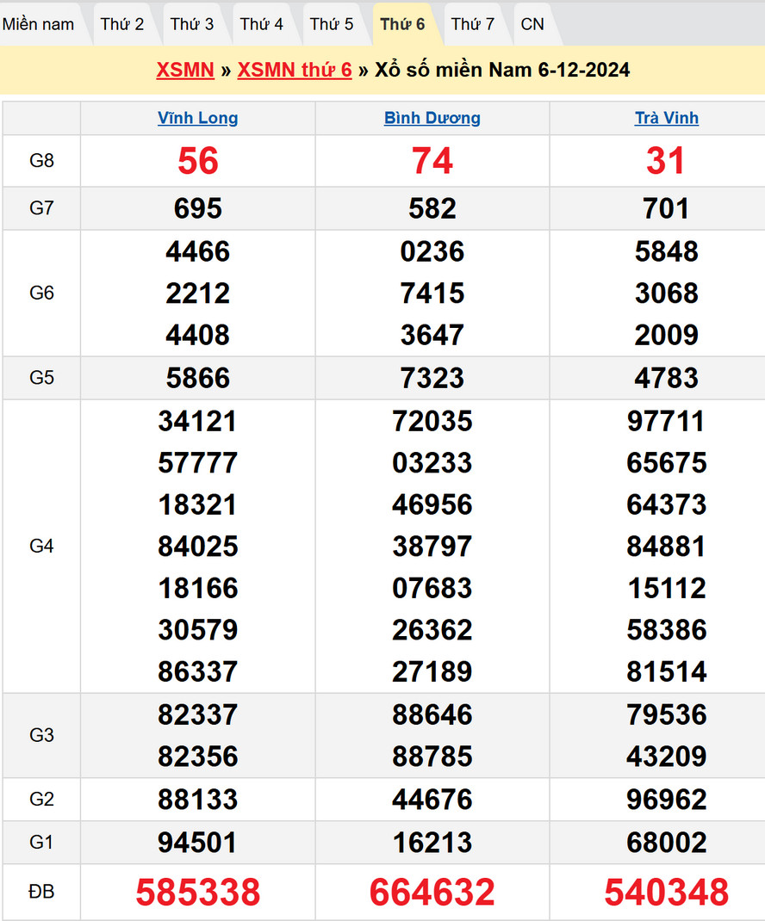Screen dimensions: 765x921
Task: Follow the XSMN thứ 6 breadcrumb link
Action: (x=295, y=70)
